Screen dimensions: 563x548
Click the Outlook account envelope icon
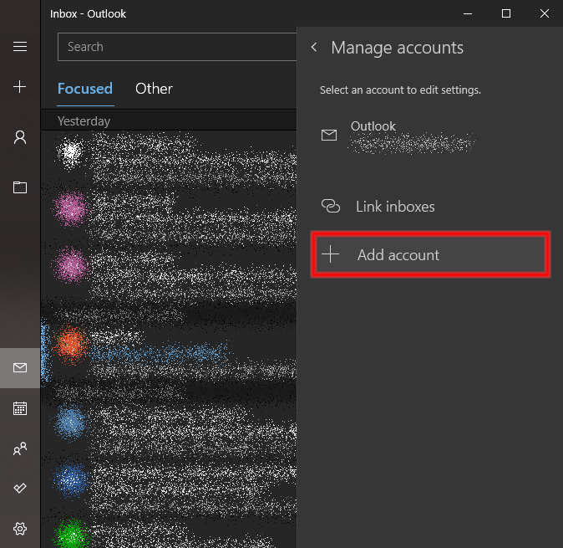[x=329, y=136]
